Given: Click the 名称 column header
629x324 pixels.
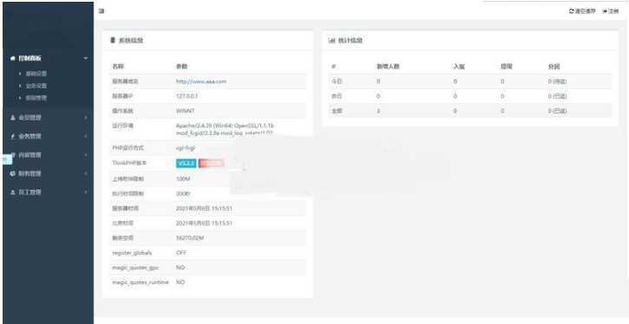Looking at the screenshot, I should (x=117, y=67).
